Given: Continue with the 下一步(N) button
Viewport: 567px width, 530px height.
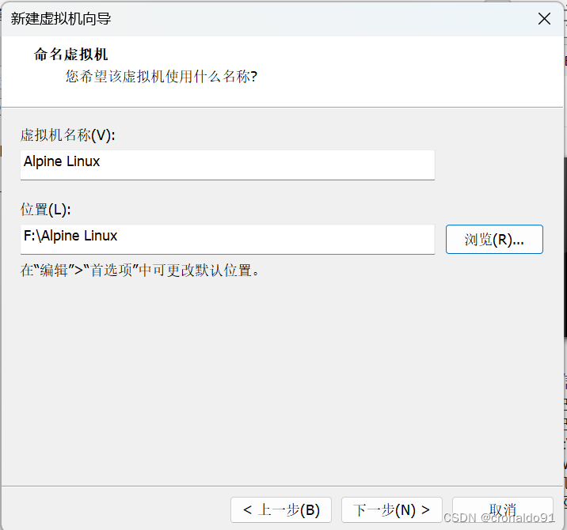Looking at the screenshot, I should (x=392, y=509).
